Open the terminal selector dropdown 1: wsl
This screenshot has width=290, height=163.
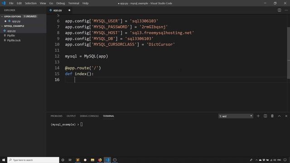pyautogui.click(x=236, y=116)
